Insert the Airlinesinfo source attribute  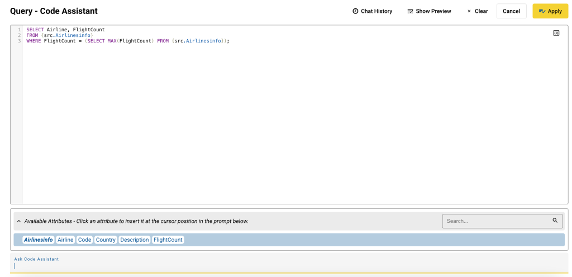[39, 240]
